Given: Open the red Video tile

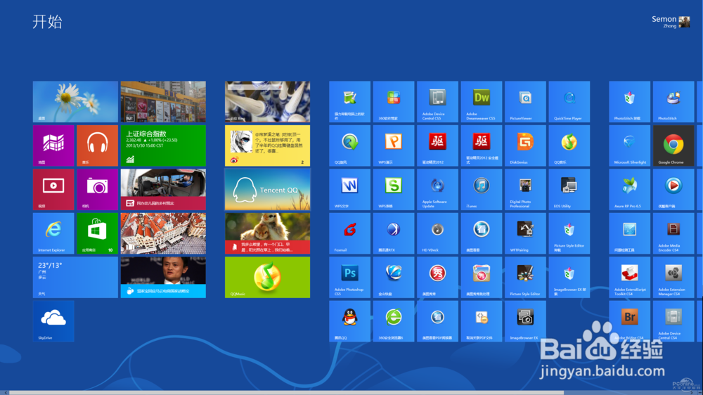Looking at the screenshot, I should coord(53,190).
